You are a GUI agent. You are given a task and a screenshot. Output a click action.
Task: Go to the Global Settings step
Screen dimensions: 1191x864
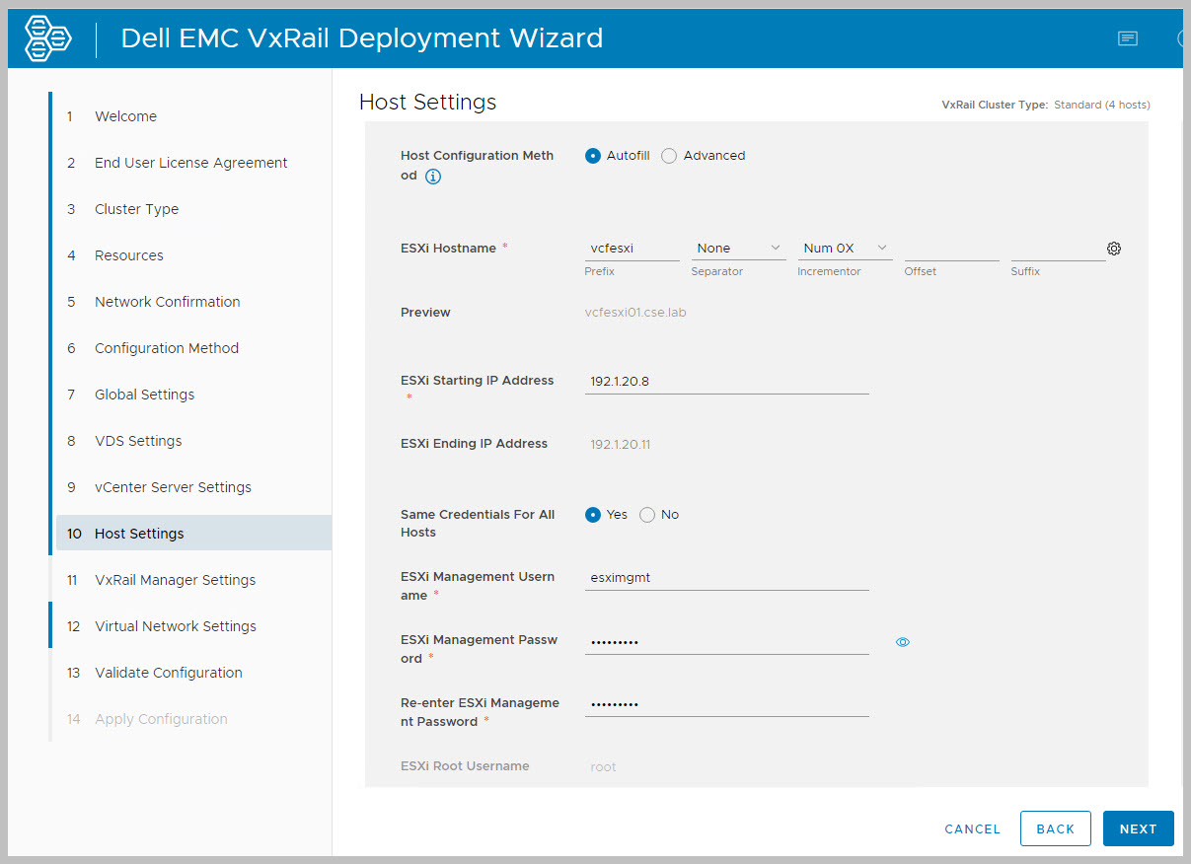[144, 395]
